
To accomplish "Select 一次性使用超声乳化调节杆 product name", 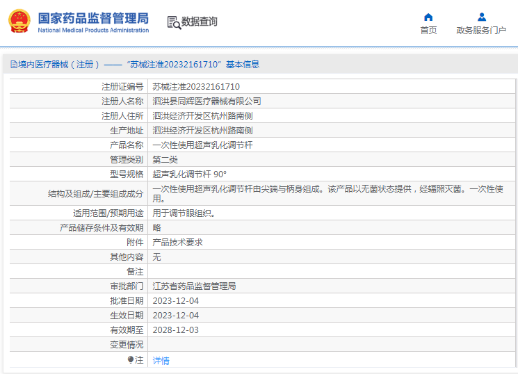I will 202,145.
